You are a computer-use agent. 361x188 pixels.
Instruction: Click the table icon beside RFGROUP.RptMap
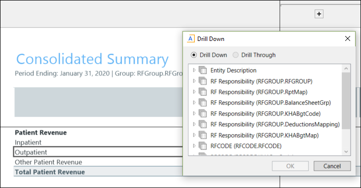[x=203, y=92]
